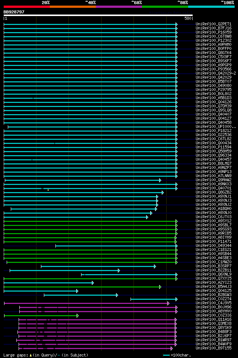Select the UniRef100_C4J9V5 label
Image resolution: width=238 pixels, height=358 pixels.
tap(213, 304)
